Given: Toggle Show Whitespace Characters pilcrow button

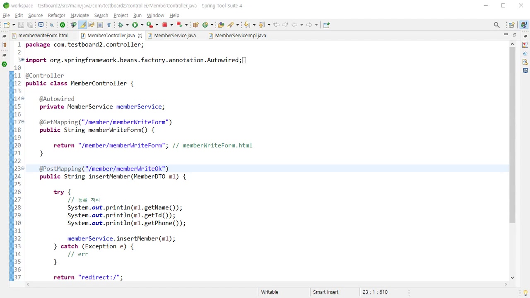Looking at the screenshot, I should [109, 25].
